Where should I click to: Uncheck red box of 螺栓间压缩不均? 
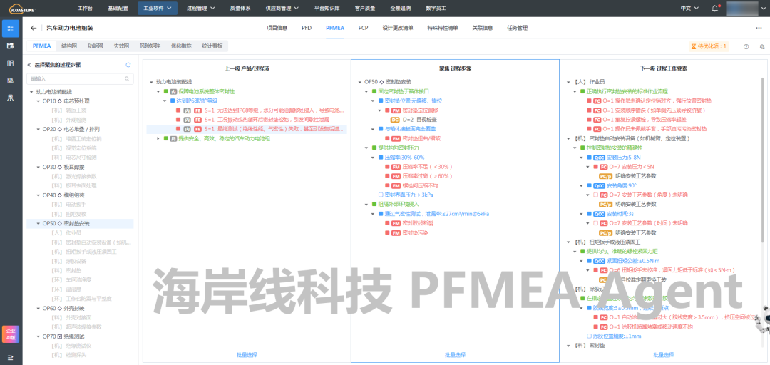pos(387,185)
